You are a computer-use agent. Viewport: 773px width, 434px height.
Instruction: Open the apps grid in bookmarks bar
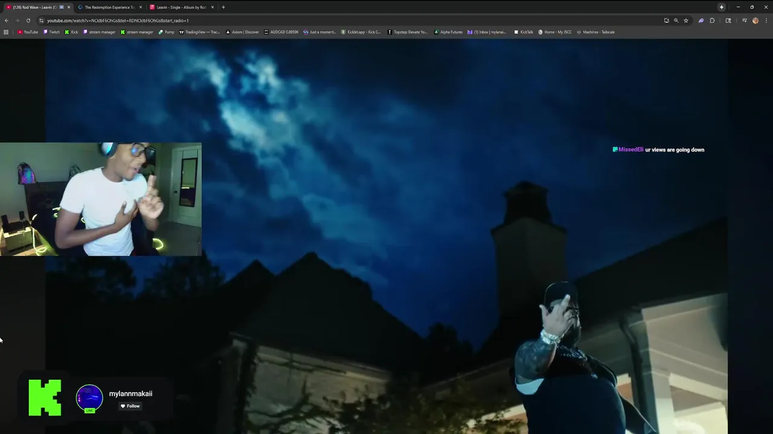[6, 32]
